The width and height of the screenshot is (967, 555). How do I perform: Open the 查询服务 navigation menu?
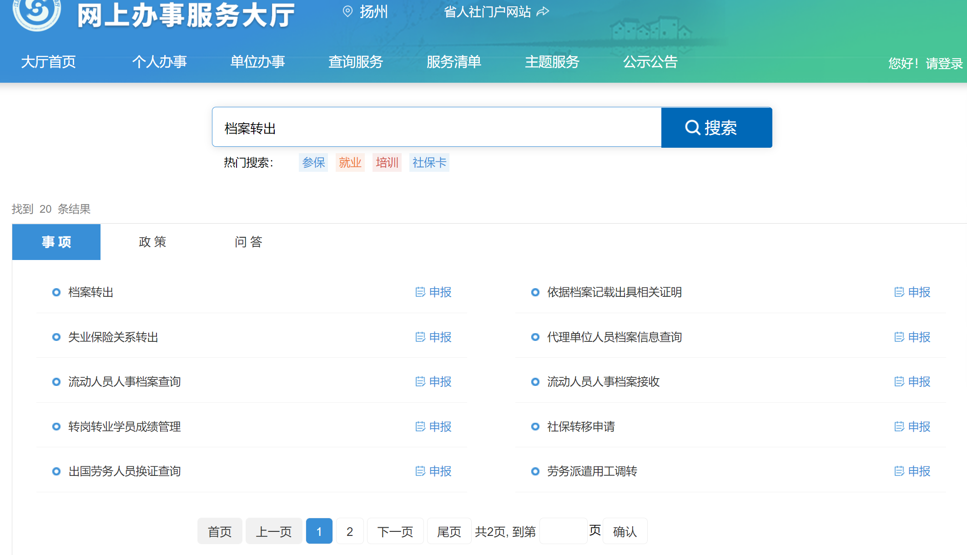pyautogui.click(x=356, y=62)
